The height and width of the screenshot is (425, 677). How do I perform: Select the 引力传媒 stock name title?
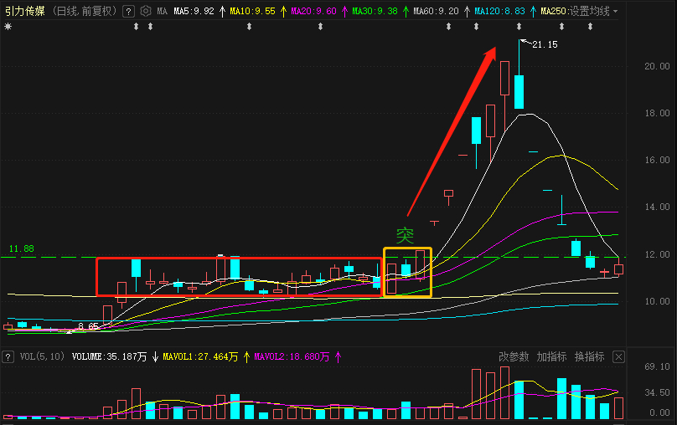24,12
